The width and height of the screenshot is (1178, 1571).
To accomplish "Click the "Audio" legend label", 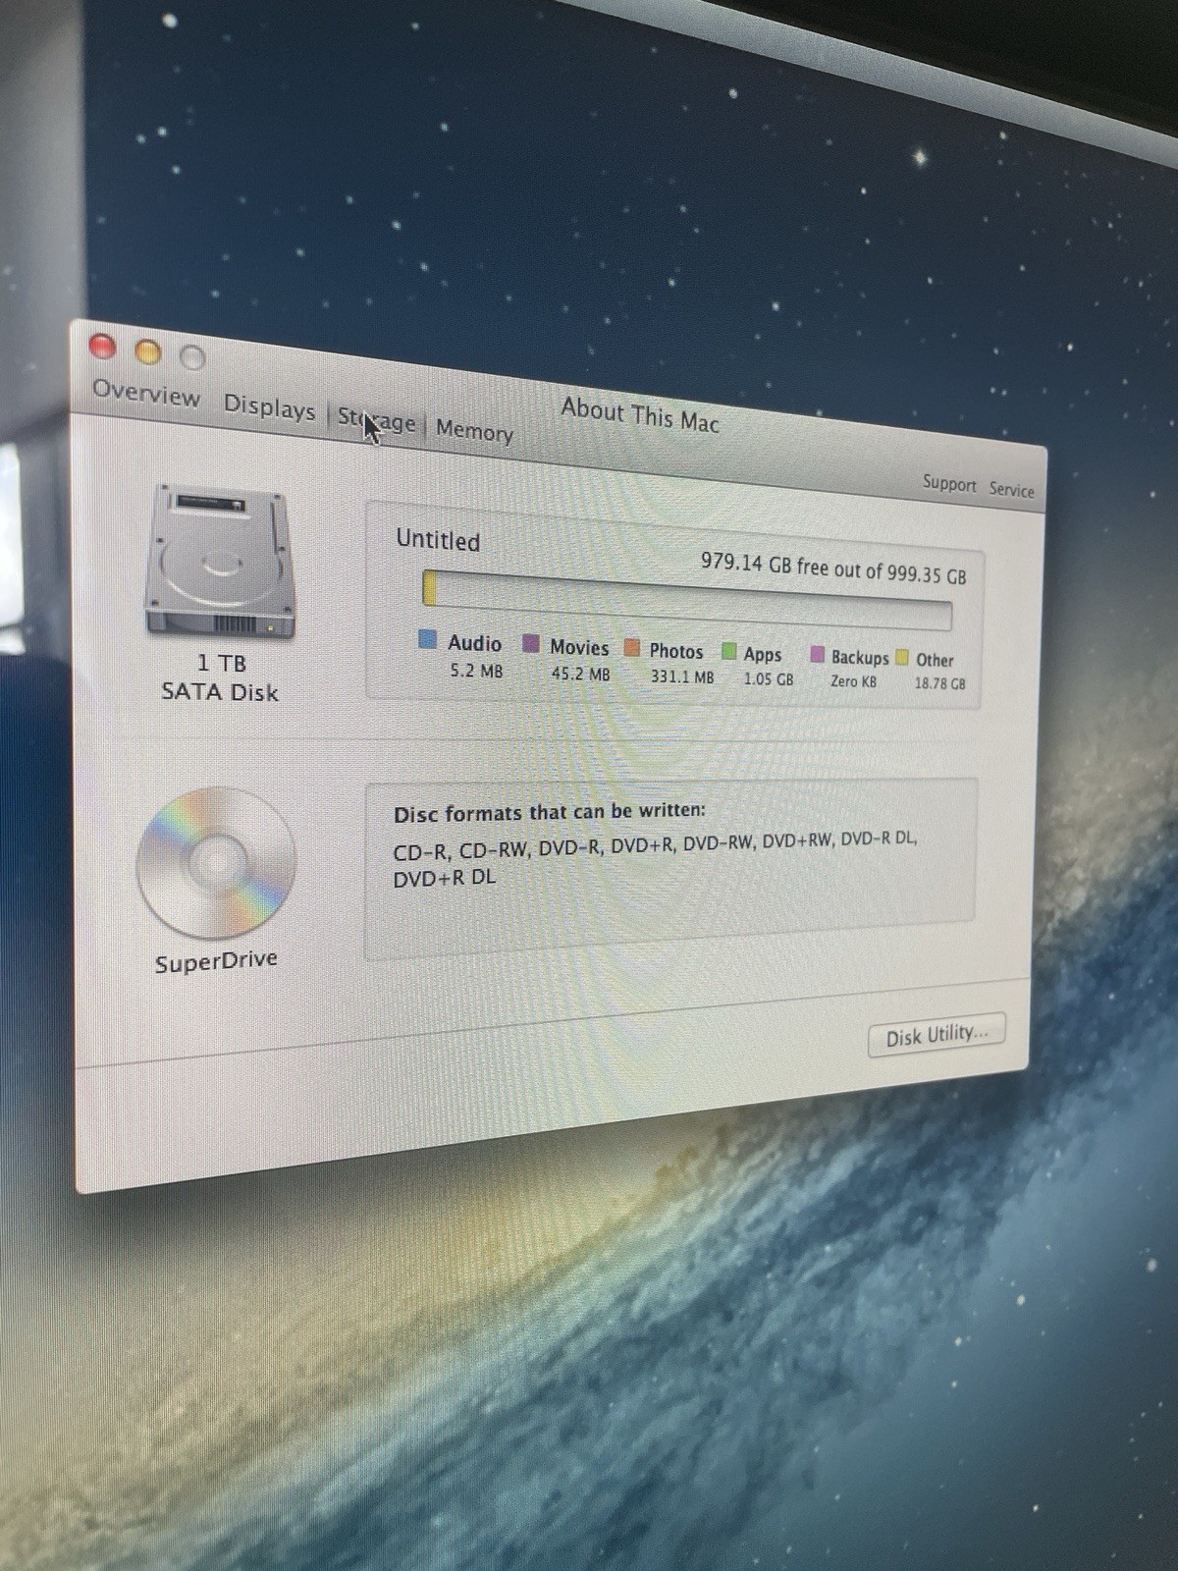I will (475, 642).
